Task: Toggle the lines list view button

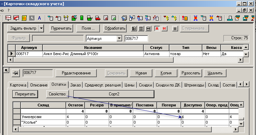Action: tap(175, 29)
